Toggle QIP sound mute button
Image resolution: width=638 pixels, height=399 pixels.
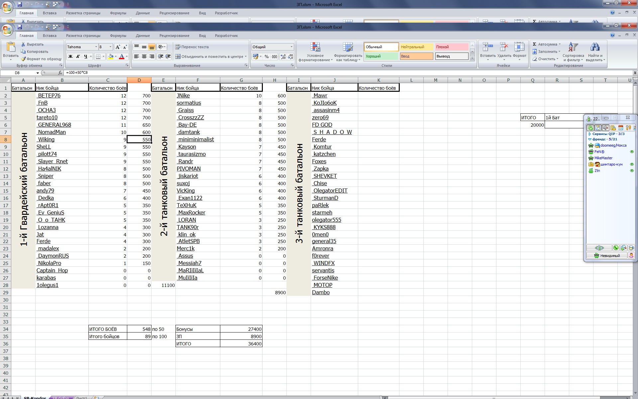(605, 128)
